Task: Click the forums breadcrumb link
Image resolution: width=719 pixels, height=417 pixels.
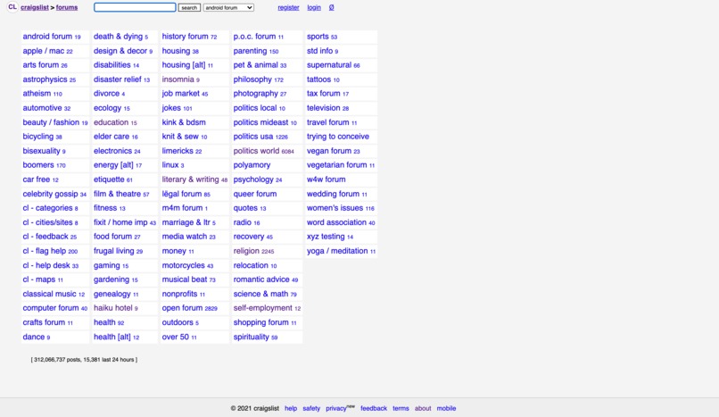Action: (x=67, y=7)
